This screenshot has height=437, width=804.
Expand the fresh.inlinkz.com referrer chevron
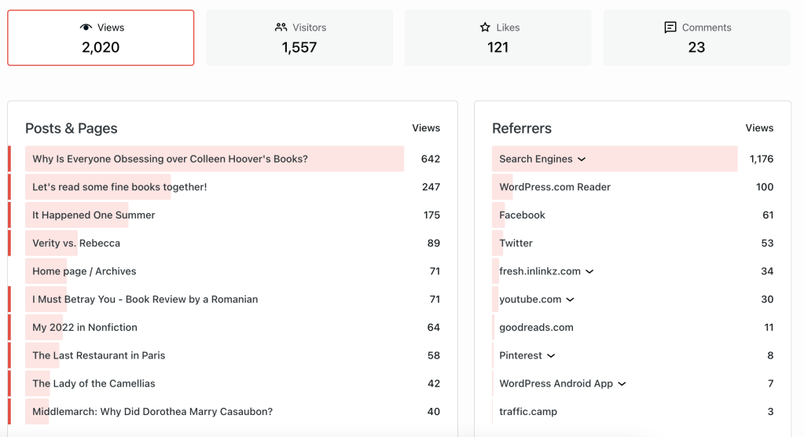click(589, 271)
